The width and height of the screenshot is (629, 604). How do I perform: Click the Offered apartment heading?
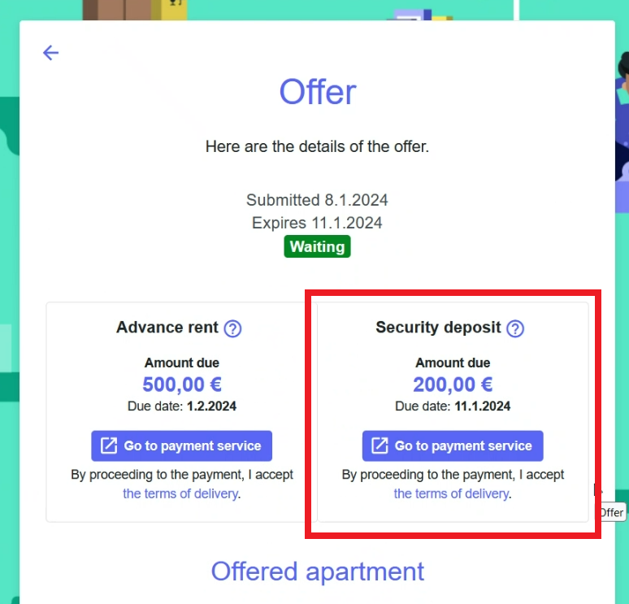(317, 571)
